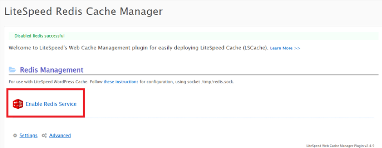The width and height of the screenshot is (382, 148).
Task: Click the Redis Management section heading
Action: [51, 70]
